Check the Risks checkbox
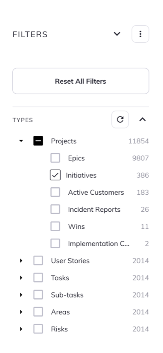163x353 pixels. point(38,329)
